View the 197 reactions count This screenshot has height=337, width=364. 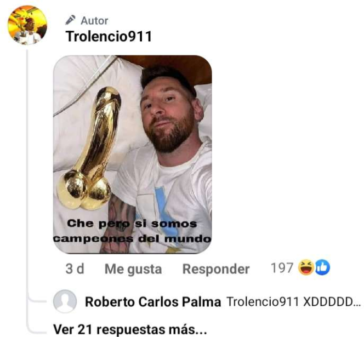tap(282, 268)
